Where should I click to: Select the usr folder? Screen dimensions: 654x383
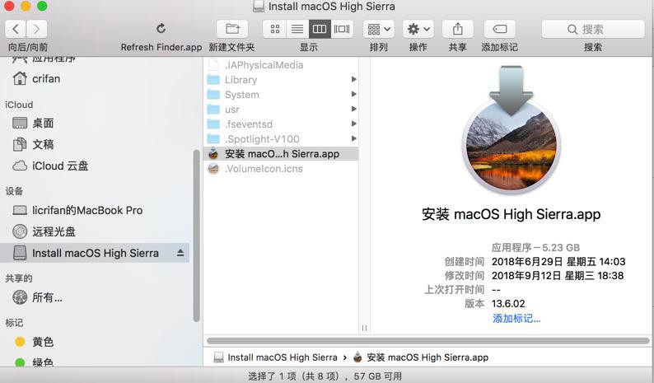pyautogui.click(x=281, y=110)
